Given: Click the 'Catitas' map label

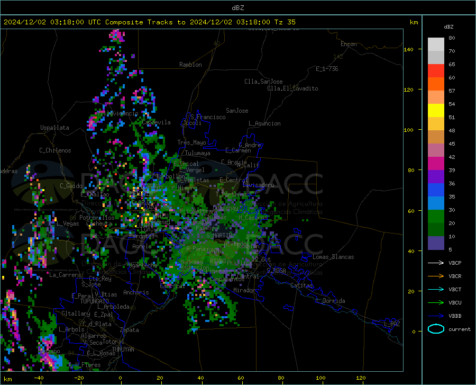Looking at the screenshot, I should (x=301, y=285).
